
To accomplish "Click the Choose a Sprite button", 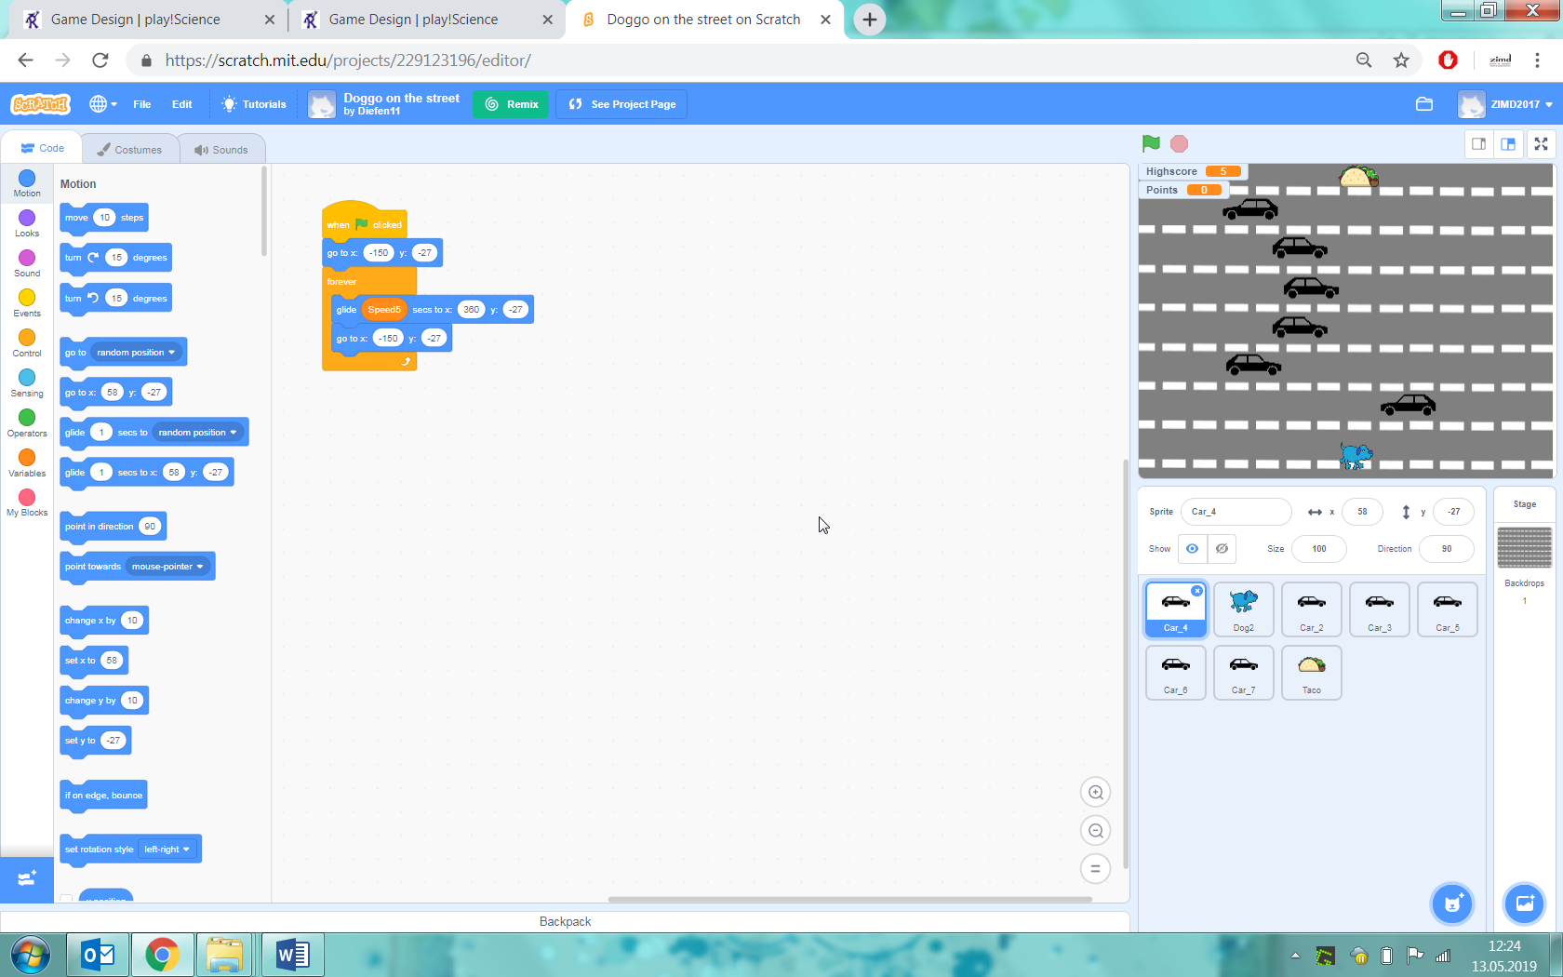I will [x=1452, y=903].
